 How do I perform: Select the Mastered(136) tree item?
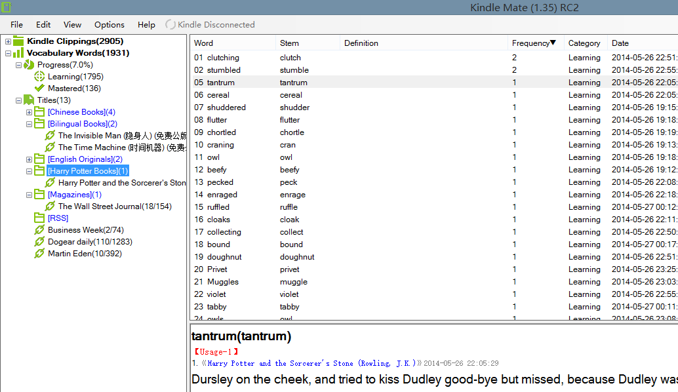[x=74, y=88]
